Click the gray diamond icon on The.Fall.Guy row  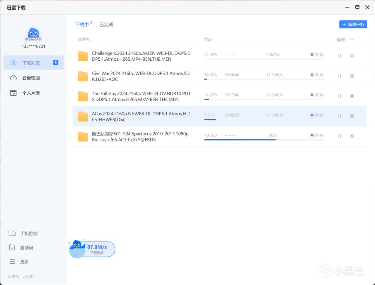[317, 95]
